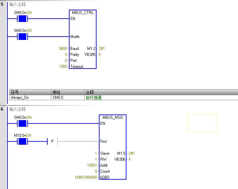The width and height of the screenshot is (238, 189).
Task: Click the 输入注释 comment of network 5
Action: (x=18, y=5)
